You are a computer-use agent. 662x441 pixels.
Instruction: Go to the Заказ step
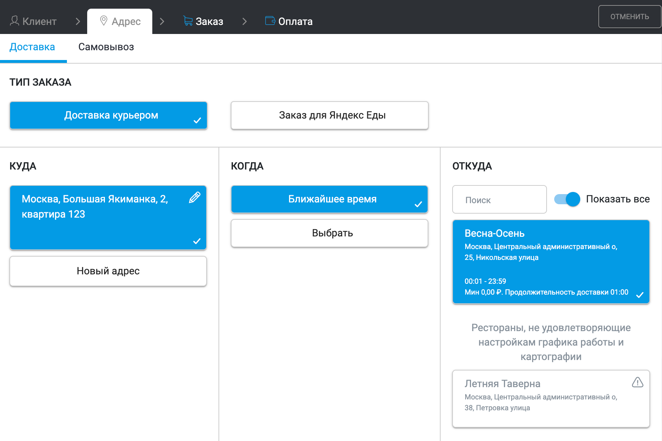pos(203,21)
